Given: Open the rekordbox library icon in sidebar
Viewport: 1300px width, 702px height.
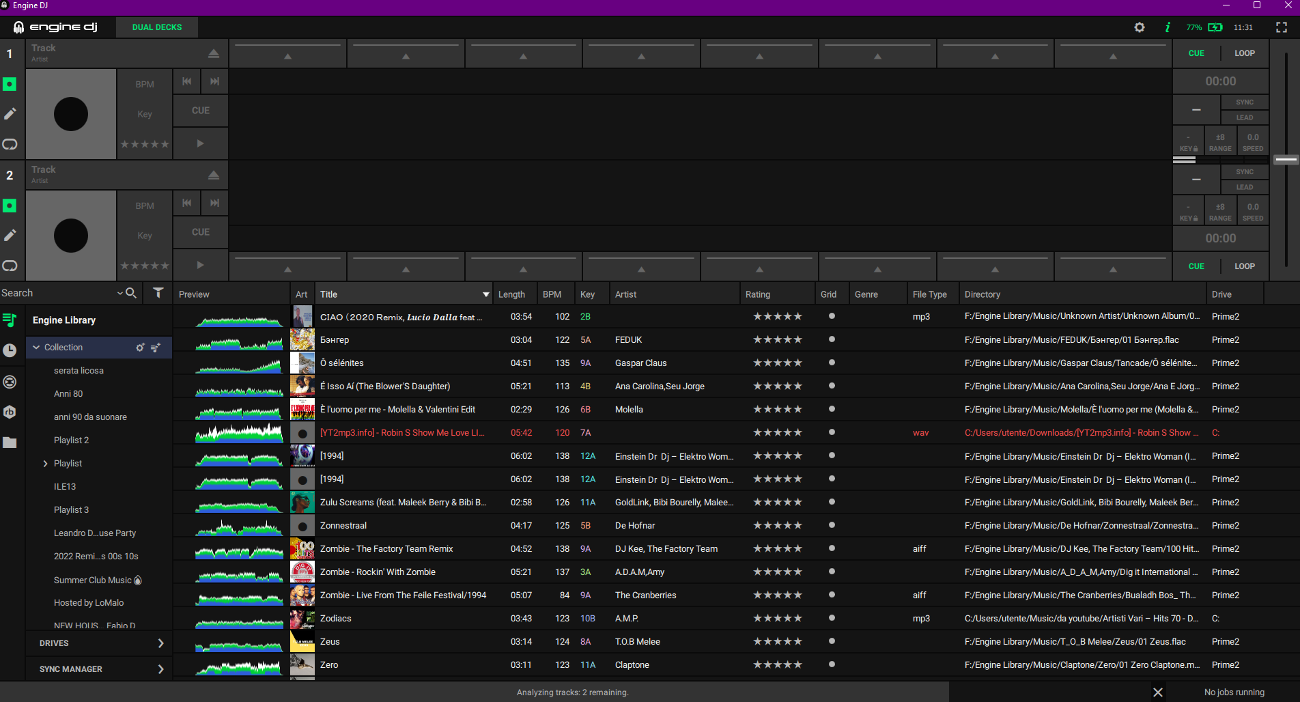Looking at the screenshot, I should [x=10, y=412].
